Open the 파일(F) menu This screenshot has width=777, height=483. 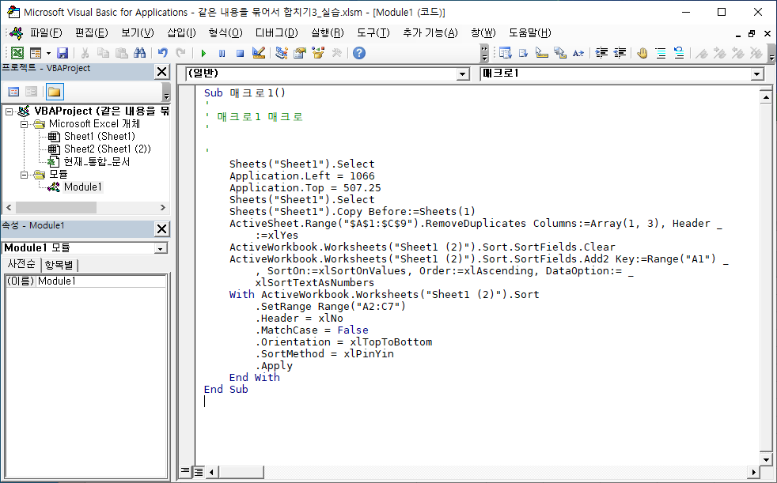click(46, 33)
